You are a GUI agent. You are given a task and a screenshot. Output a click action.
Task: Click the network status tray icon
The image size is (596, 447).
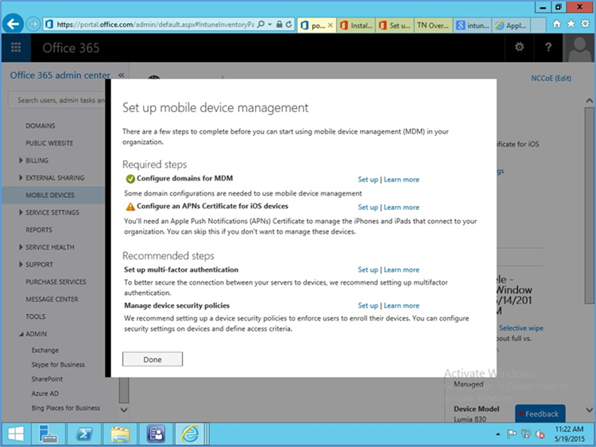coord(526,433)
